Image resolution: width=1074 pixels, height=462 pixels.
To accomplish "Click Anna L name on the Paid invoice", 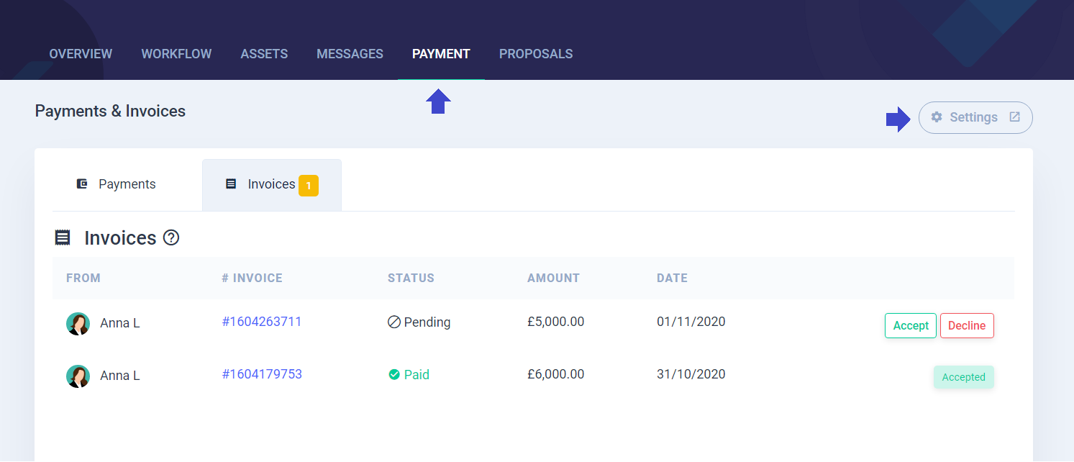I will pyautogui.click(x=120, y=376).
